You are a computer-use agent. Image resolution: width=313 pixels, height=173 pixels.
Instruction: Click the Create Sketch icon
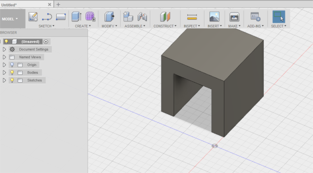click(x=33, y=17)
